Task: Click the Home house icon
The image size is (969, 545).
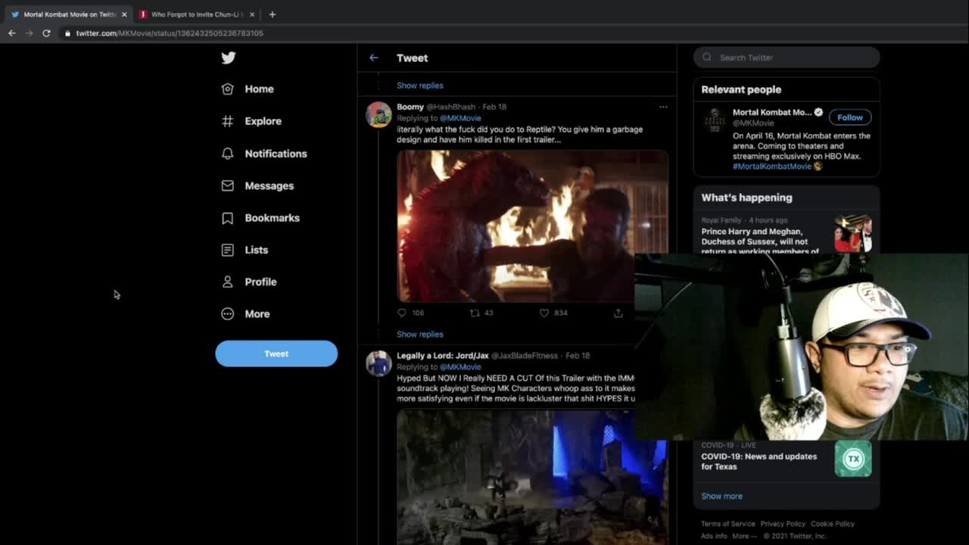Action: coord(227,89)
